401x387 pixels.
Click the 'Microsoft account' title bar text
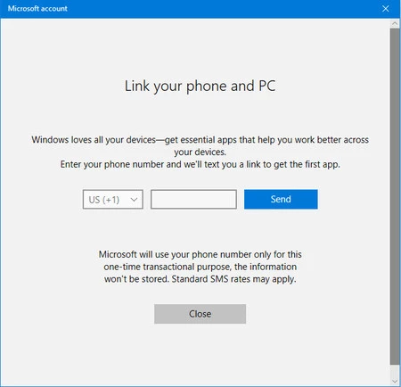coord(37,9)
